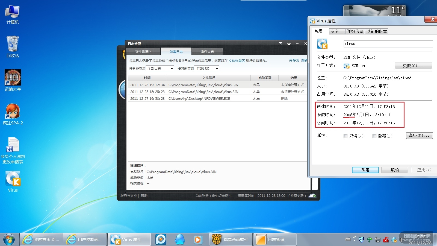The width and height of the screenshot is (437, 246).
Task: Open the orange media player taskbar icon
Action: (198, 239)
